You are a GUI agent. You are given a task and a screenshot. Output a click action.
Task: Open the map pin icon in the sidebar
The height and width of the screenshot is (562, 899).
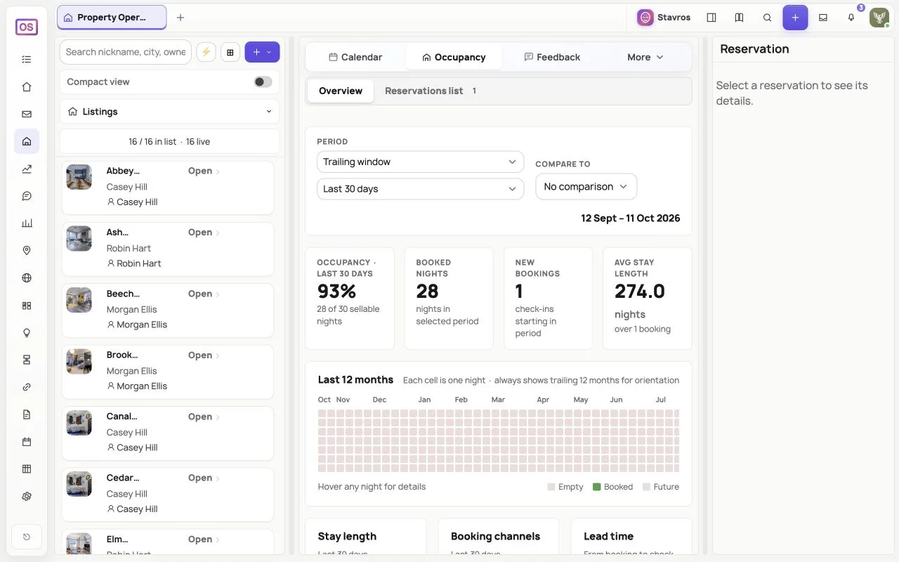(x=27, y=251)
